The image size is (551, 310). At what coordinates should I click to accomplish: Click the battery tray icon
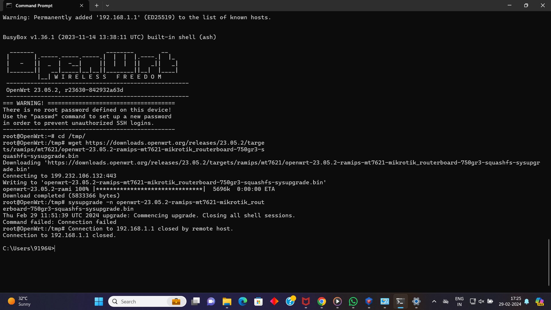click(x=490, y=301)
